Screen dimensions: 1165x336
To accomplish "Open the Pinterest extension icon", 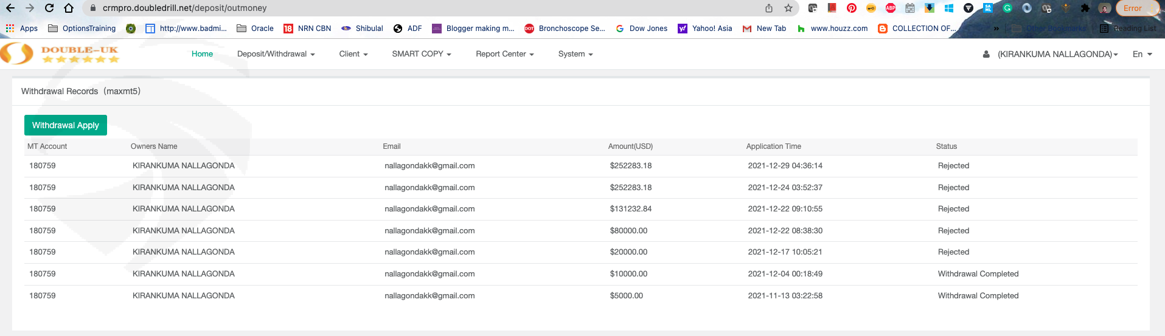I will (x=852, y=8).
